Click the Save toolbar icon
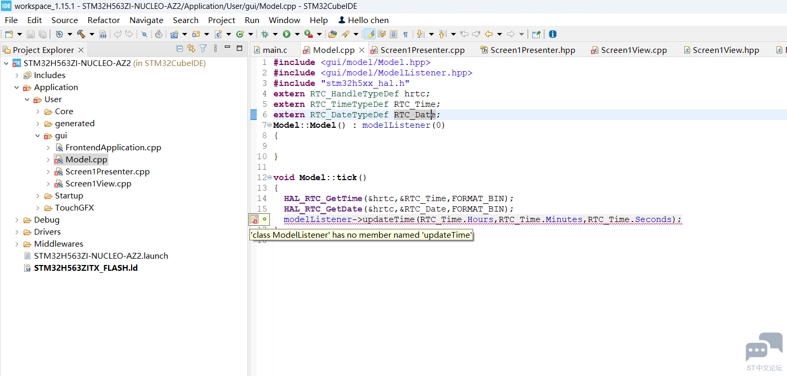 click(30, 34)
